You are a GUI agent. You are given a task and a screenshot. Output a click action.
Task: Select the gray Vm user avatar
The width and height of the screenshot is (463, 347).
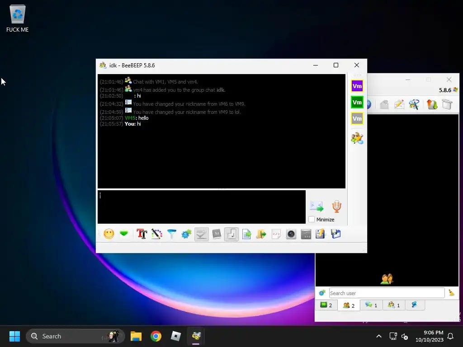tap(357, 119)
